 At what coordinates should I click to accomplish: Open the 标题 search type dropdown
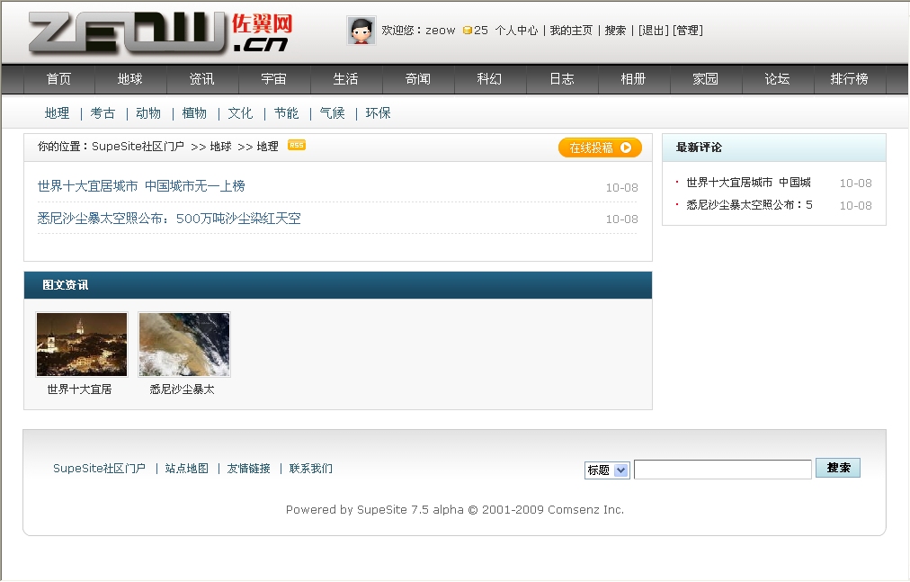point(607,468)
